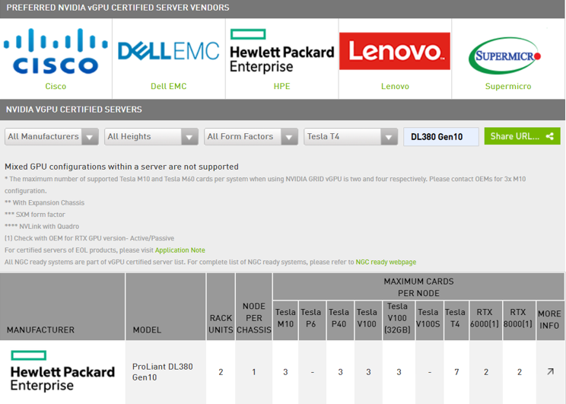566x404 pixels.
Task: Click the Share URL button
Action: (x=523, y=136)
